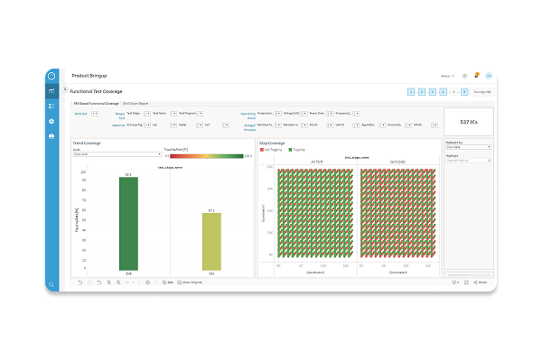
Task: Go to journey step 5
Action: [453, 92]
